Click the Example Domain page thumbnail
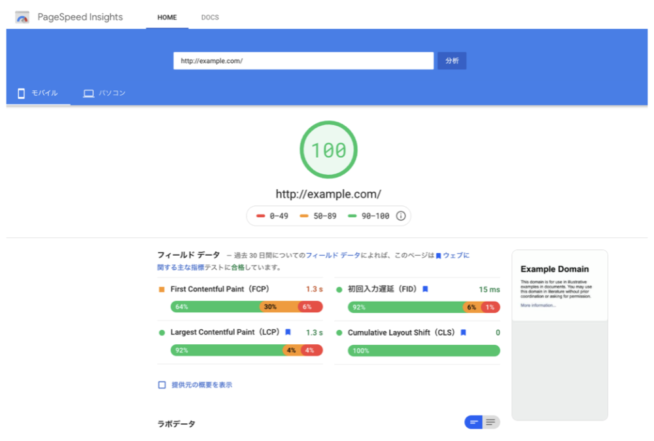The image size is (654, 441). click(560, 334)
